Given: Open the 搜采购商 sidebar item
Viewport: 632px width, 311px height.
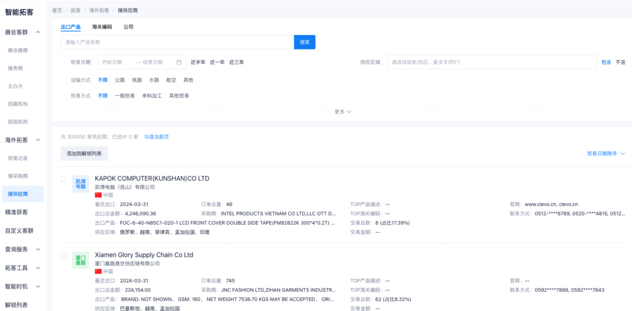Looking at the screenshot, I should (x=18, y=176).
